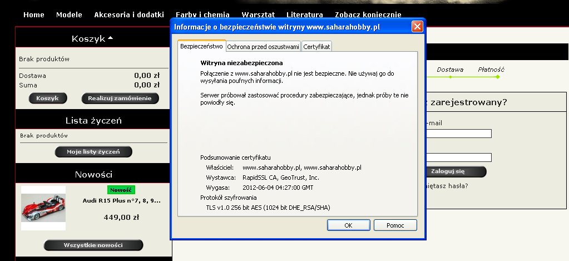Switch to the Bezpieczeństwo tab

click(201, 46)
